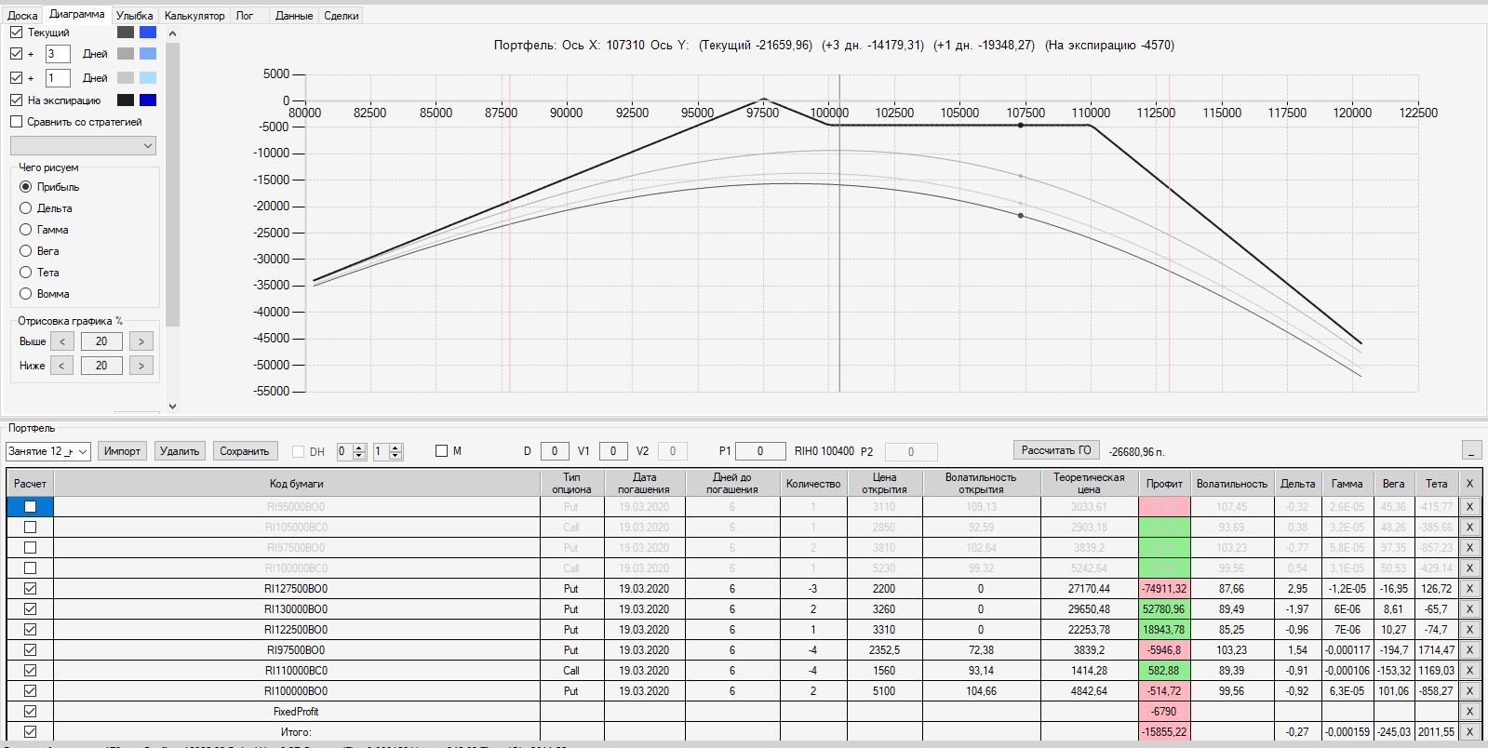Delete the RI95000BO0 row with X

[x=1469, y=507]
